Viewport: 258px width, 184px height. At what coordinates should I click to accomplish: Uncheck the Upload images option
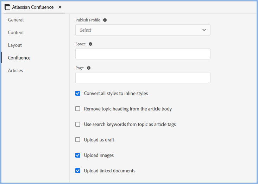[x=78, y=155]
